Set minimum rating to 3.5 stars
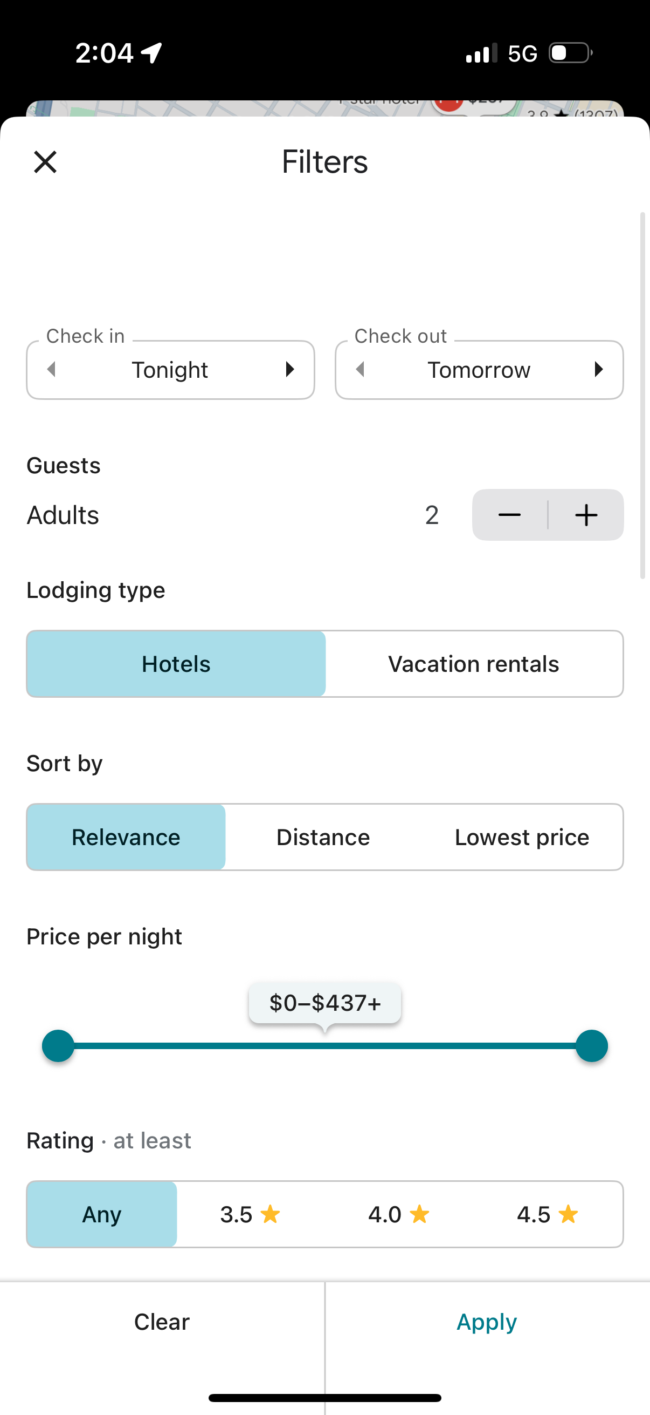650x1415 pixels. (x=250, y=1214)
